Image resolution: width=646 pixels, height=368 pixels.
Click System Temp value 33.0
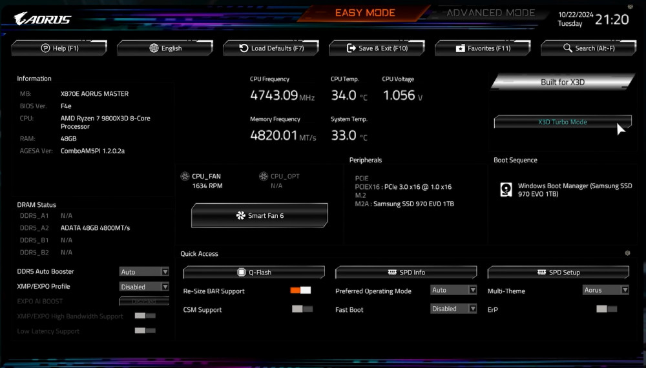[x=344, y=135]
